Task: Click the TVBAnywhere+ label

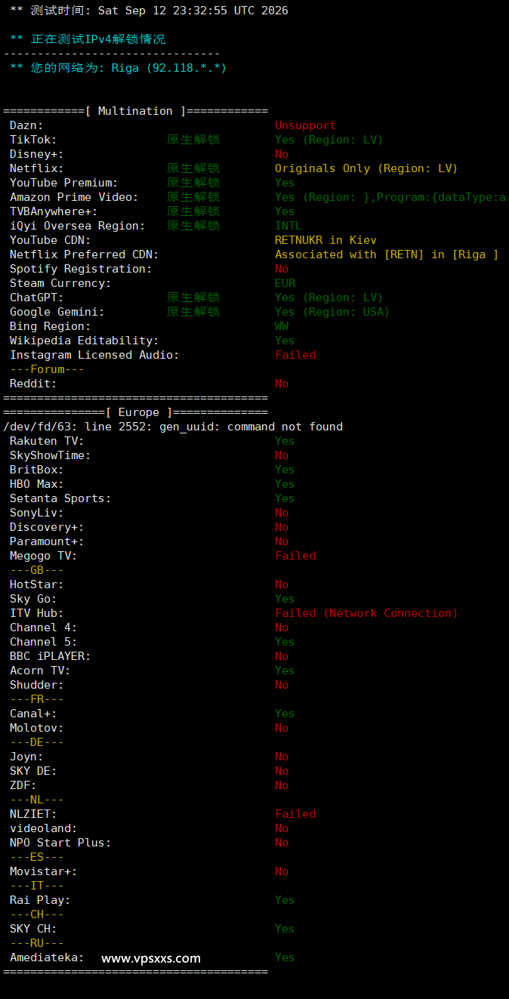Action: pyautogui.click(x=54, y=211)
